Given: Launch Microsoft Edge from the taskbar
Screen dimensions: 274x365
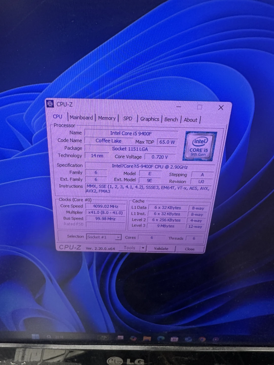Looking at the screenshot, I should [x=161, y=339].
